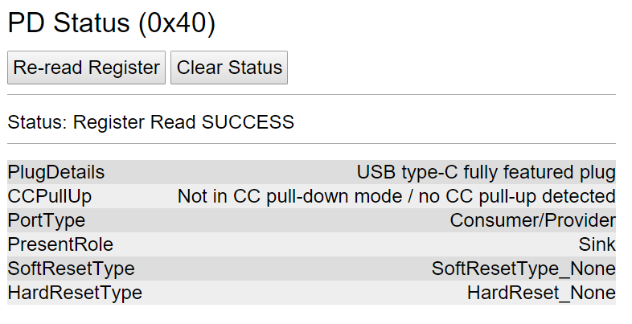Click the Sink value
This screenshot has height=324, width=632.
(597, 244)
